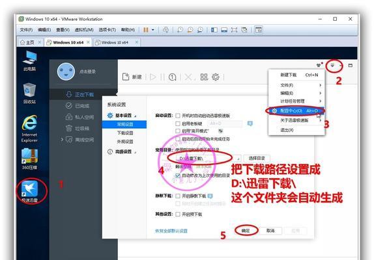Viewport: 374px width, 260px height.
Task: Revert virtual machine to previous snapshot
Action: 190,30
